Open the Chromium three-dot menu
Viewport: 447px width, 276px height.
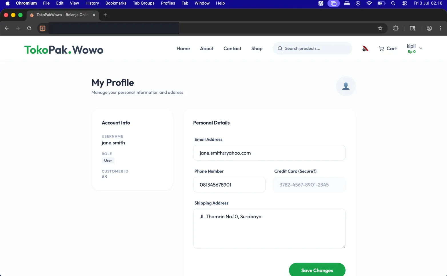[440, 28]
